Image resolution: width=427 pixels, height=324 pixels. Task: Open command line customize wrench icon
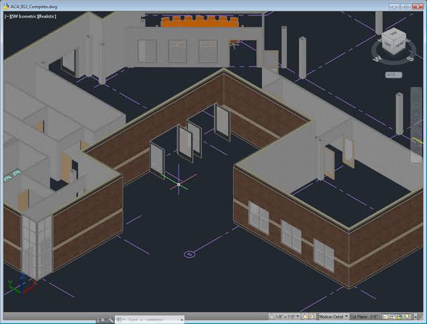coord(110,320)
